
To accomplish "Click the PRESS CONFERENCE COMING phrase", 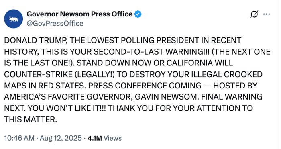I will [145, 86].
